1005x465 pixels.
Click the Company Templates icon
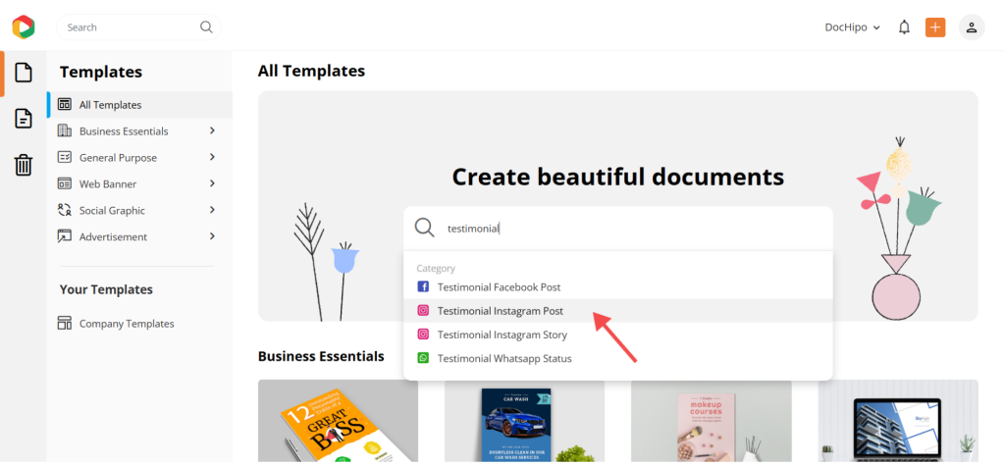coord(65,323)
